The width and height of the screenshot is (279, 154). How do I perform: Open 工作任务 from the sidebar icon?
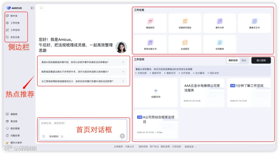click(x=7, y=23)
